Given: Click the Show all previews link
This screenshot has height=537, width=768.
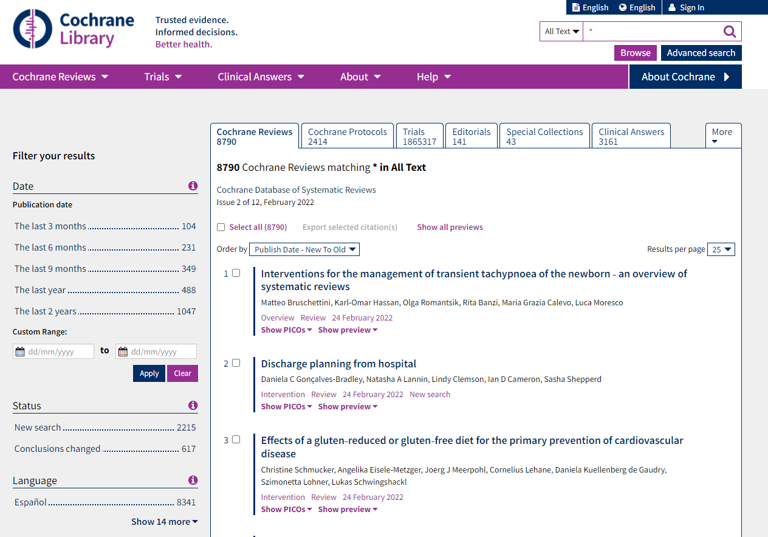Looking at the screenshot, I should point(450,227).
